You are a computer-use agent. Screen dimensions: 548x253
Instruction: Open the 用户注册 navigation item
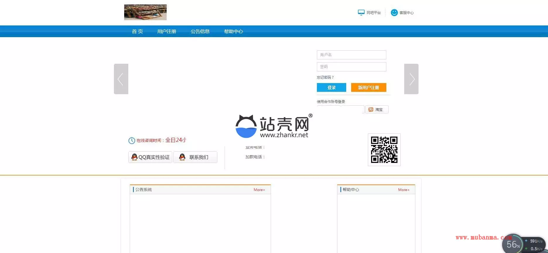pos(167,31)
